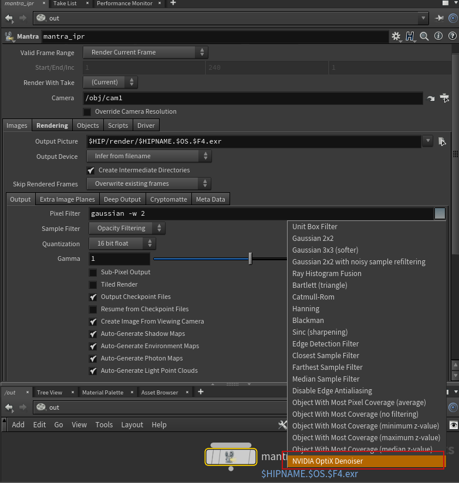This screenshot has height=483, width=459.
Task: Uncheck Create Intermediate Directories
Action: (91, 171)
